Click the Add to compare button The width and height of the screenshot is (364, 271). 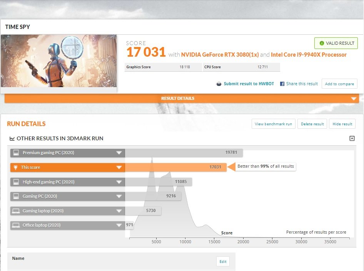click(339, 84)
